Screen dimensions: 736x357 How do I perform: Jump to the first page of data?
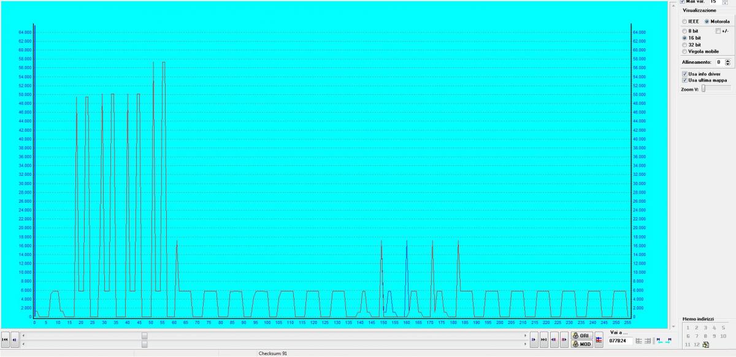[5, 339]
